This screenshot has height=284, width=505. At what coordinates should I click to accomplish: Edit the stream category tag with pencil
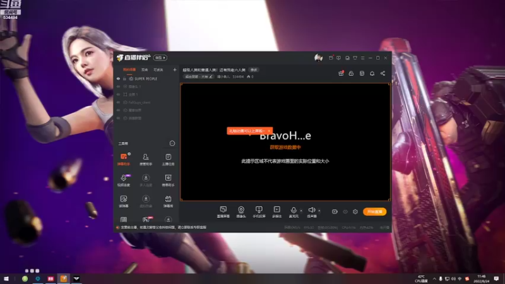click(x=199, y=76)
